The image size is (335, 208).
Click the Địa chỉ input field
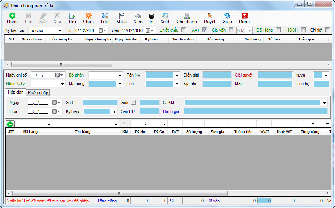click(217, 84)
